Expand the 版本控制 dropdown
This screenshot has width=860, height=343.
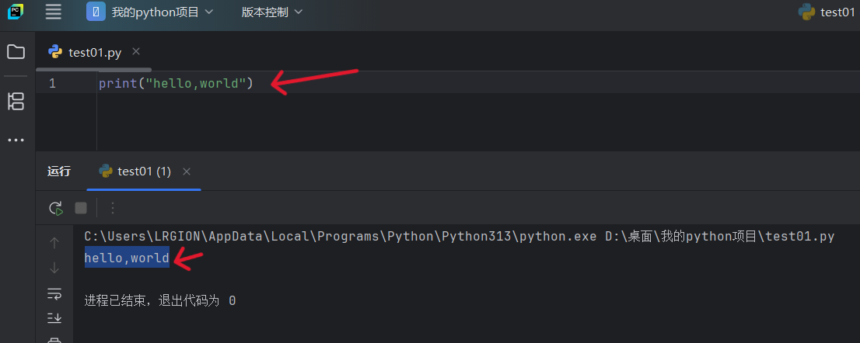point(271,12)
